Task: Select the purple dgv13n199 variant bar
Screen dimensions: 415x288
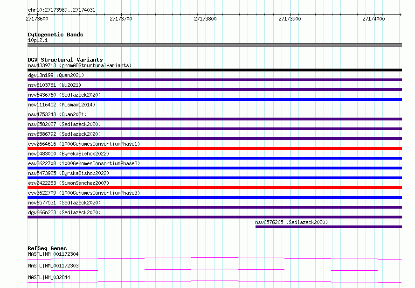Action: point(214,80)
